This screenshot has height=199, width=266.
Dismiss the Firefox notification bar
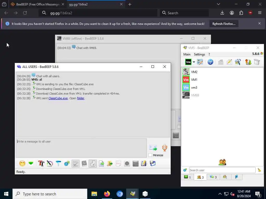click(260, 23)
